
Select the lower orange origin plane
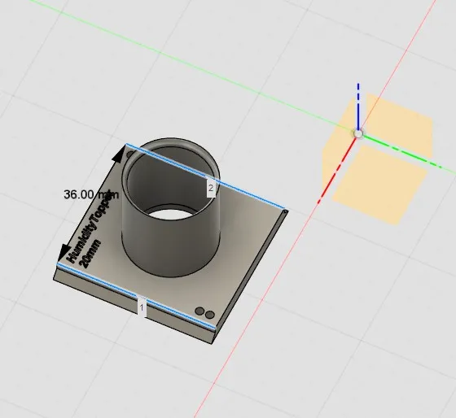(x=379, y=185)
